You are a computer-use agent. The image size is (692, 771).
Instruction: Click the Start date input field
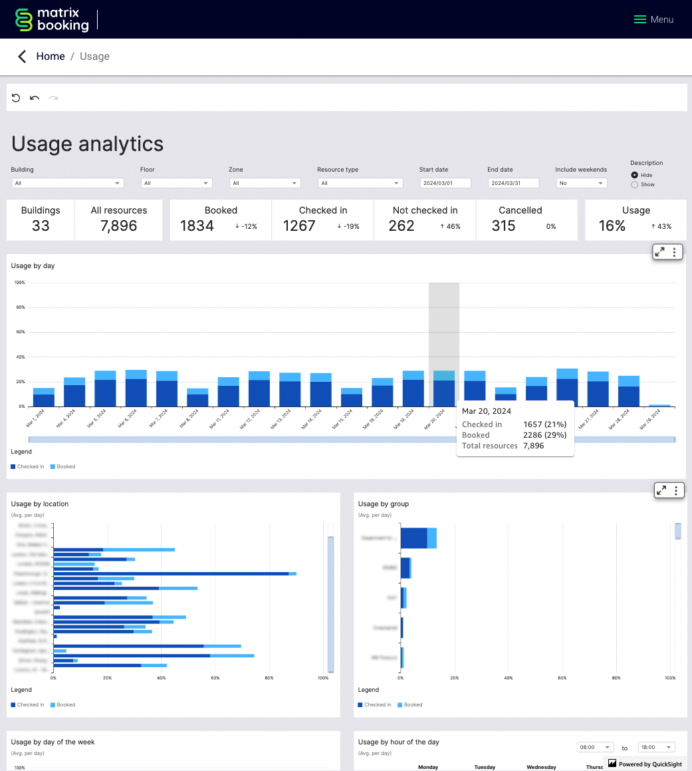(x=445, y=182)
